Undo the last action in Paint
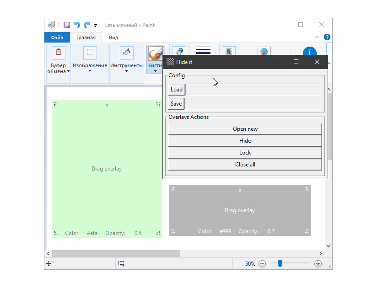 pyautogui.click(x=77, y=25)
